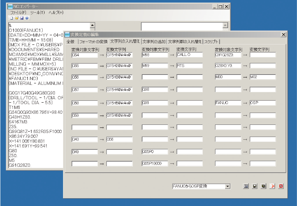Open the ツール(T) menu
Image resolution: width=297 pixels, height=206 pixels.
pos(37,13)
